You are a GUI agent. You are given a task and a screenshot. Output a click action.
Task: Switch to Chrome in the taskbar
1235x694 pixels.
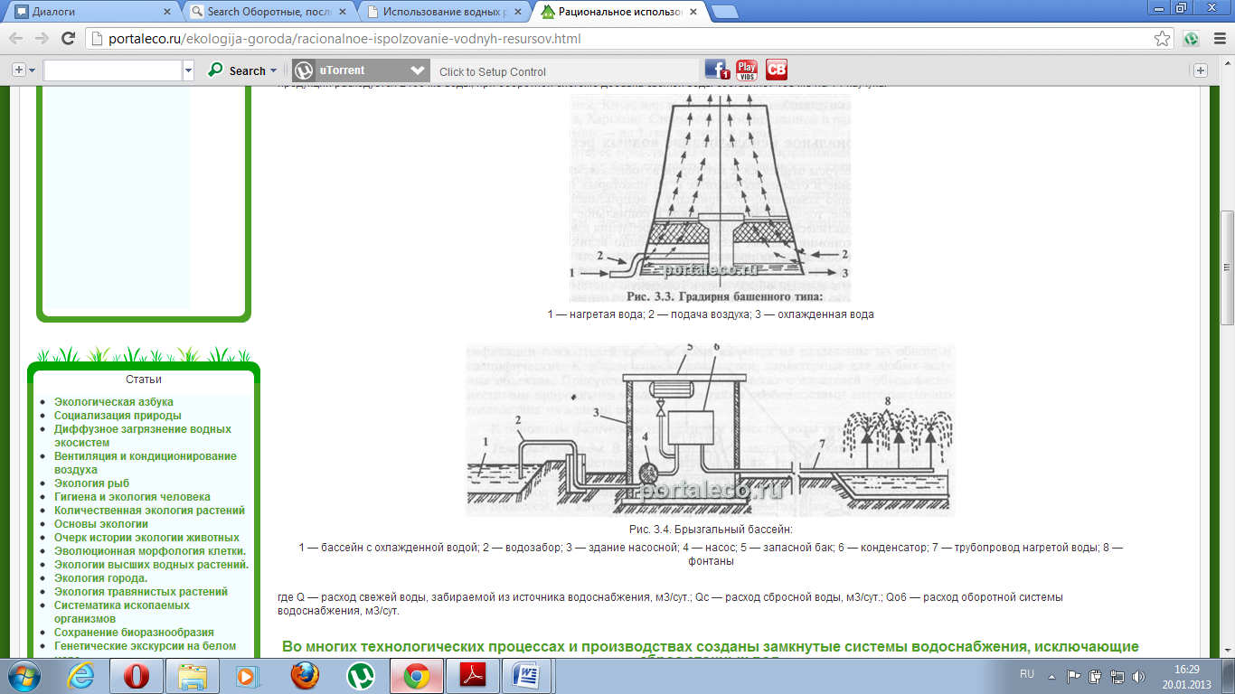417,675
